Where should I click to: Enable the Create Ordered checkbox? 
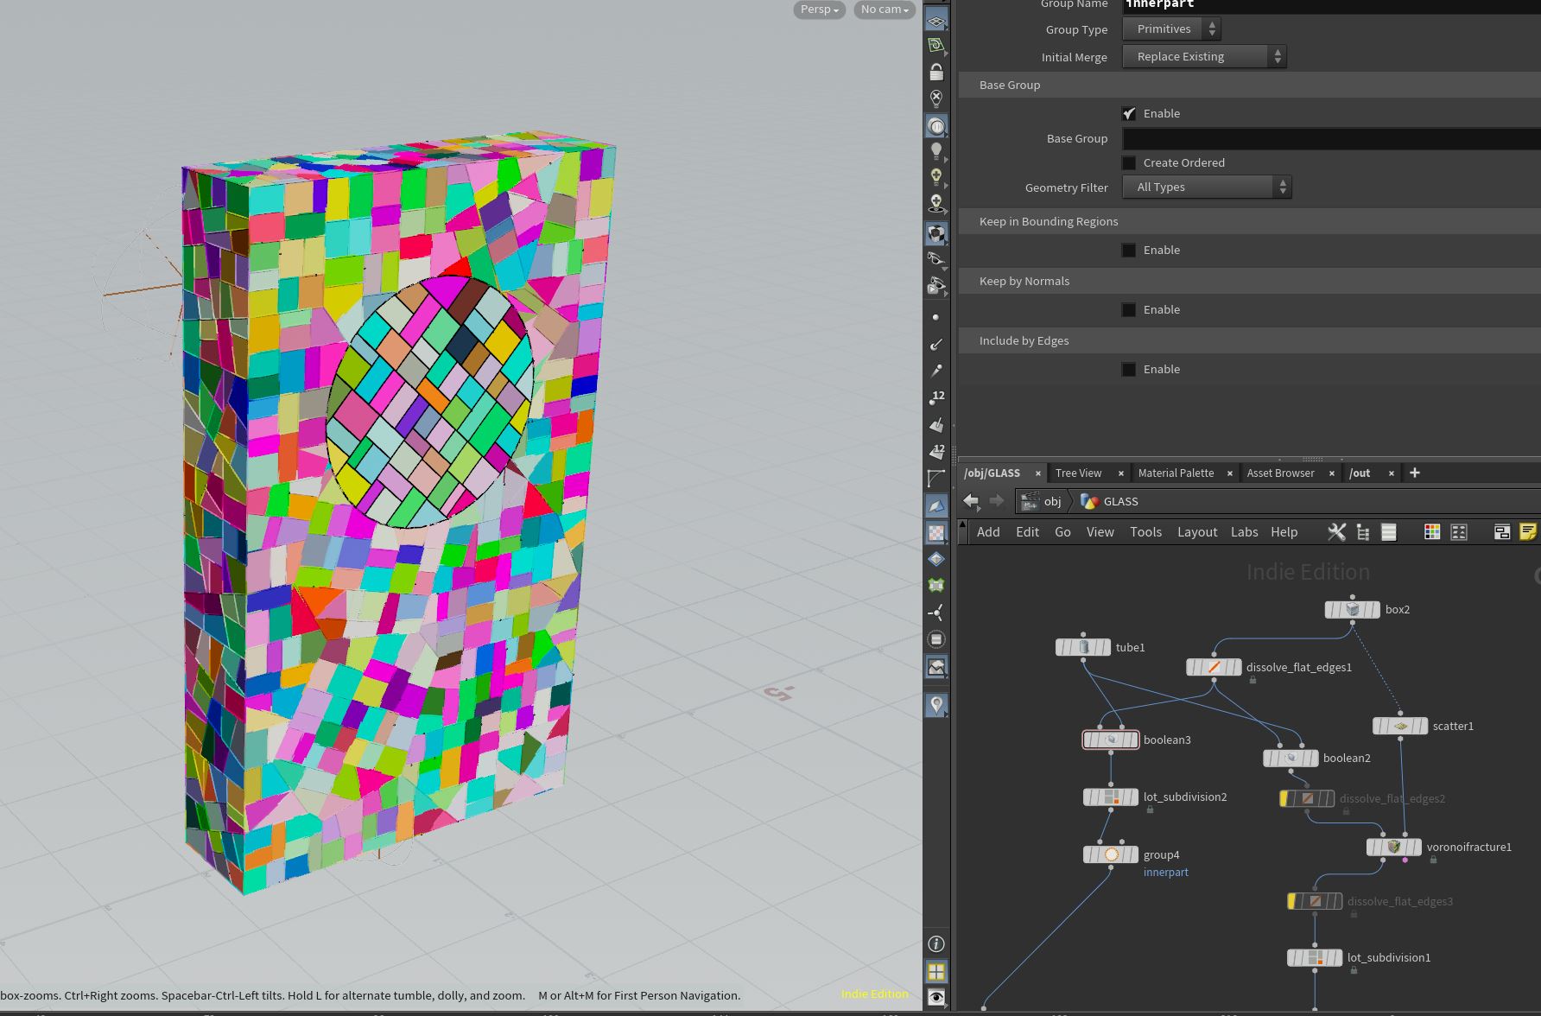point(1129,162)
